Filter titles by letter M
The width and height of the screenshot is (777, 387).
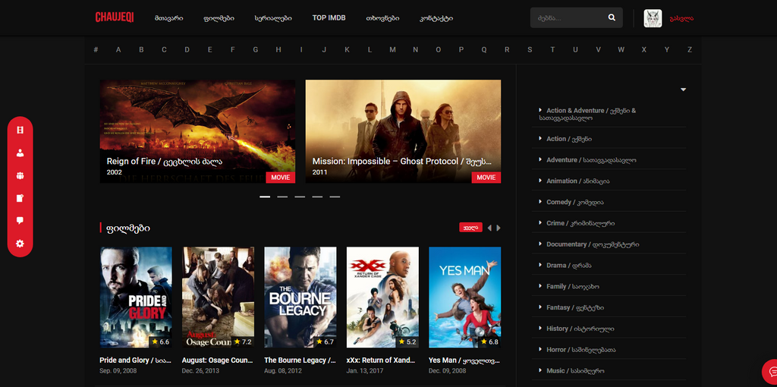pos(392,49)
